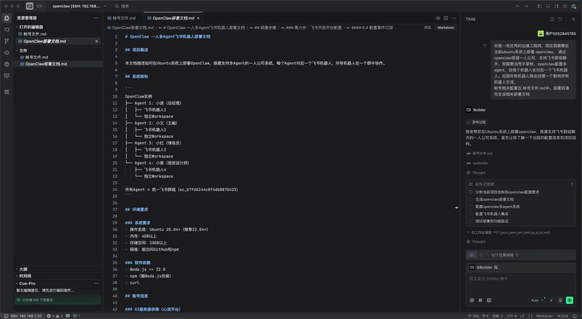Click the # context icon in chat input
The height and width of the screenshot is (319, 582).
tap(480, 301)
